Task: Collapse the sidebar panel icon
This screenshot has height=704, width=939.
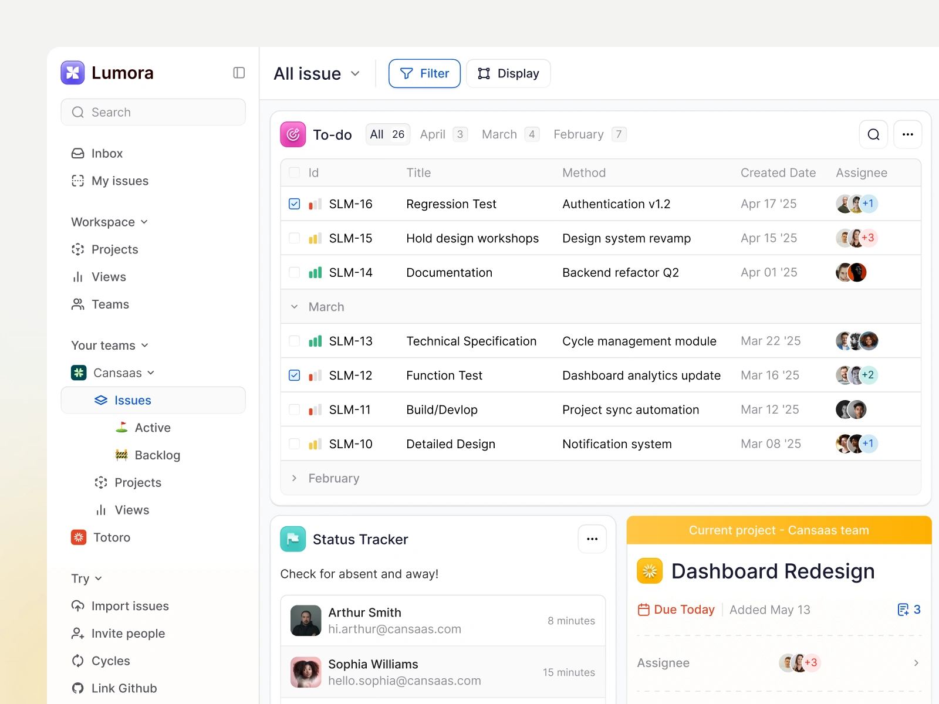Action: pyautogui.click(x=239, y=73)
